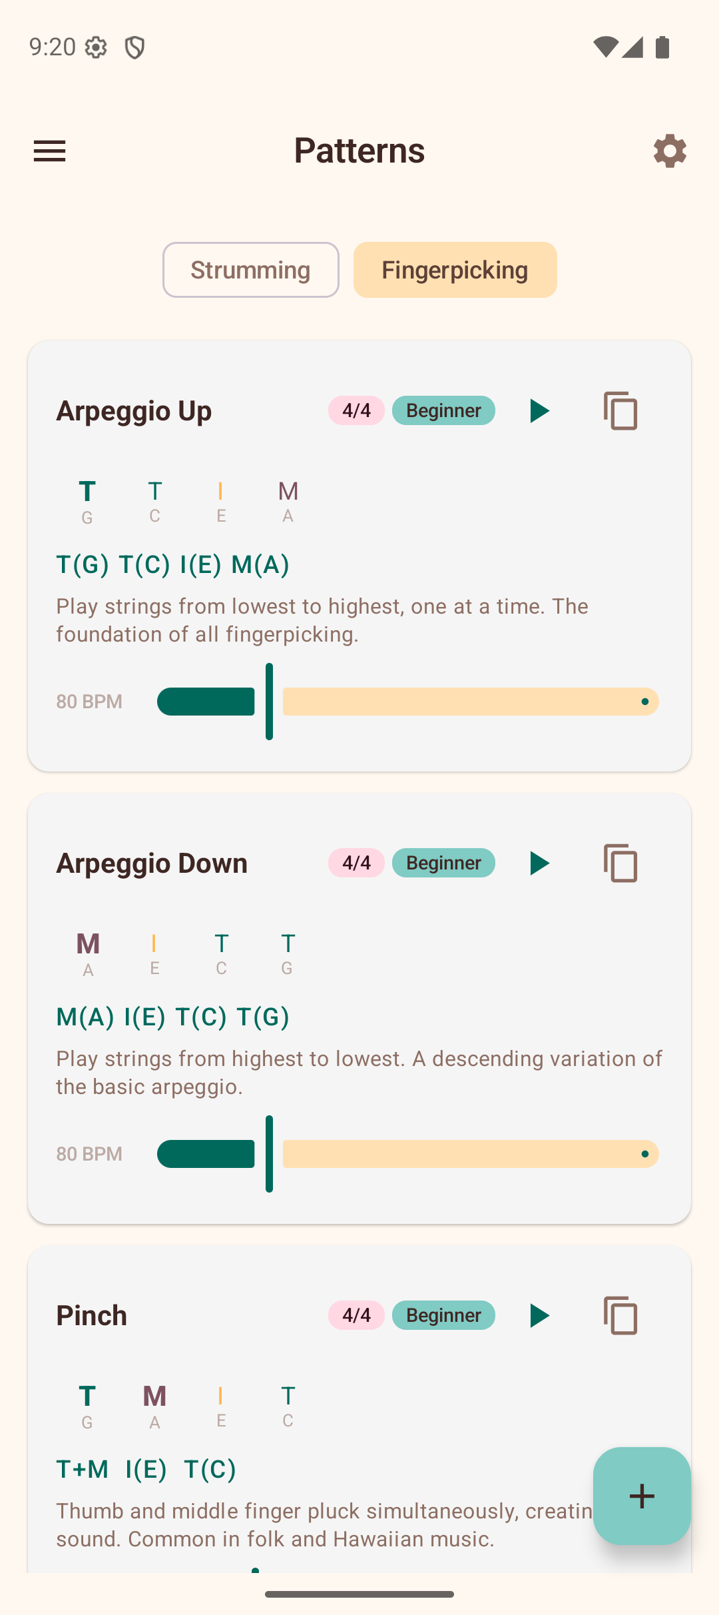Viewport: 719px width, 1615px height.
Task: Play the Pinch pattern
Action: pos(539,1315)
